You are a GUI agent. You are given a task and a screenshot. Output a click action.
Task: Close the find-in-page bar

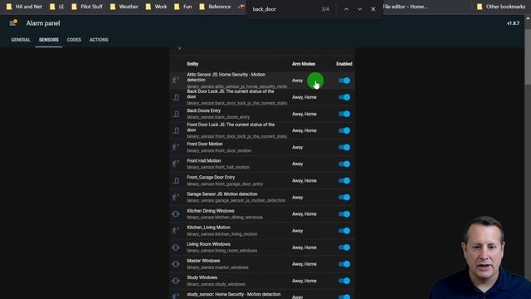(373, 9)
